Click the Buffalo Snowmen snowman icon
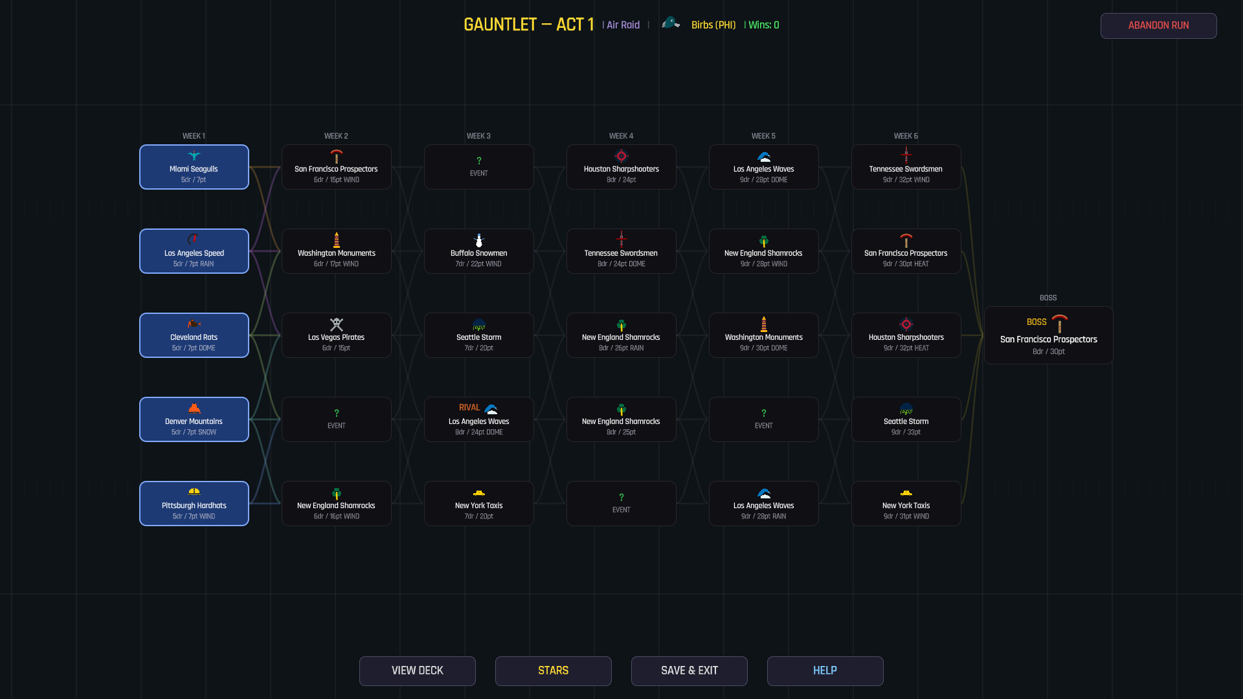Viewport: 1243px width, 699px height. coord(478,240)
